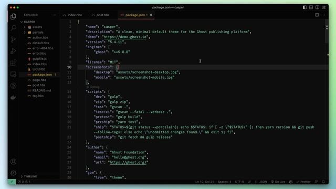Open author.hbs in the explorer
This screenshot has width=336, height=189.
40,37
